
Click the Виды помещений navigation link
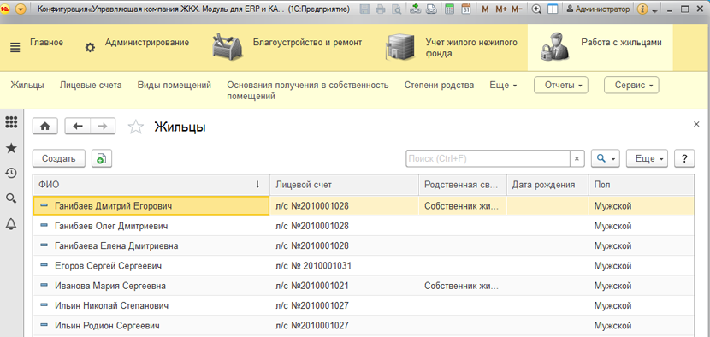click(175, 86)
